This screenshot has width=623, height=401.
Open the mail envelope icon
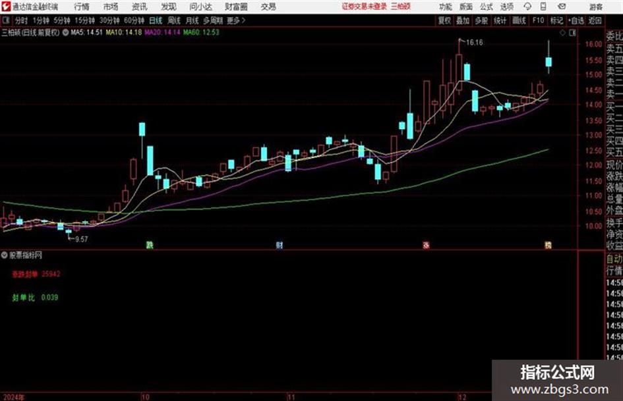coord(562,7)
